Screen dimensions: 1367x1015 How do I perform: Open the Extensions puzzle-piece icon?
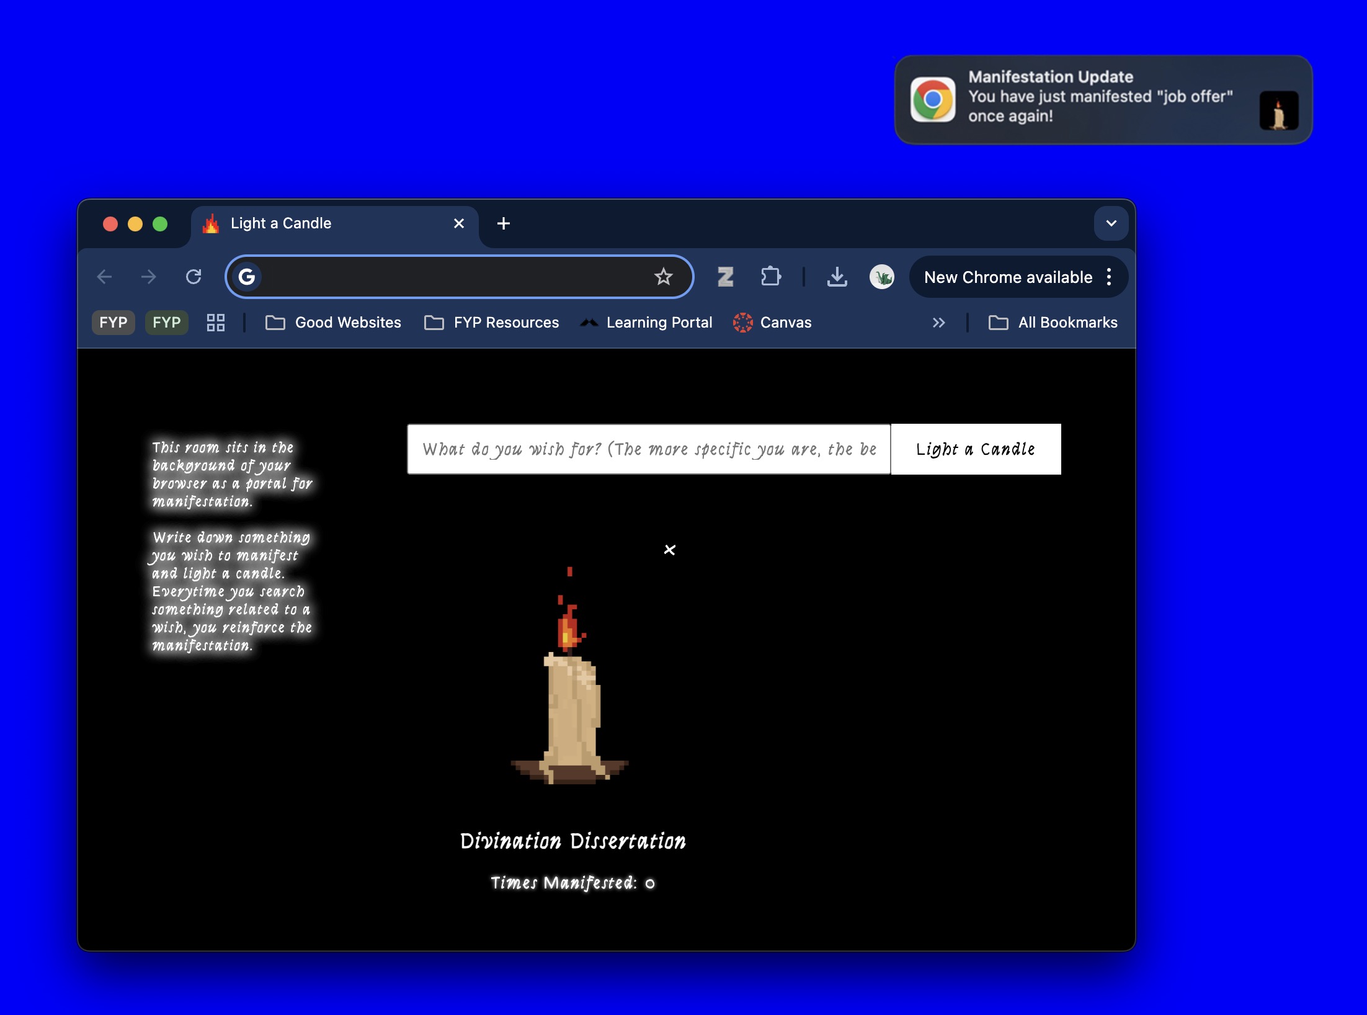click(770, 277)
